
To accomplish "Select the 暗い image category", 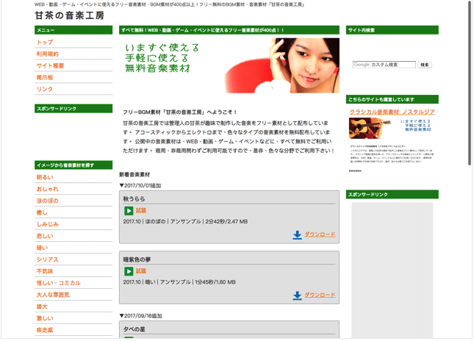I will 42,248.
